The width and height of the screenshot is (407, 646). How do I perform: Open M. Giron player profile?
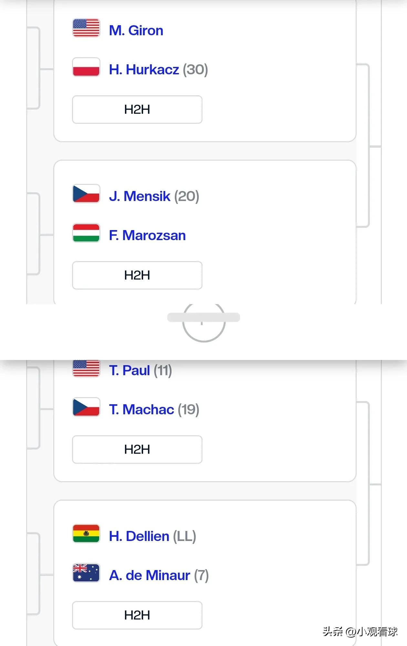coord(136,30)
